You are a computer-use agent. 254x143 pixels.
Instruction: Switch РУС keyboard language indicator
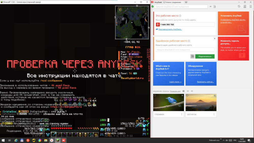point(235,140)
